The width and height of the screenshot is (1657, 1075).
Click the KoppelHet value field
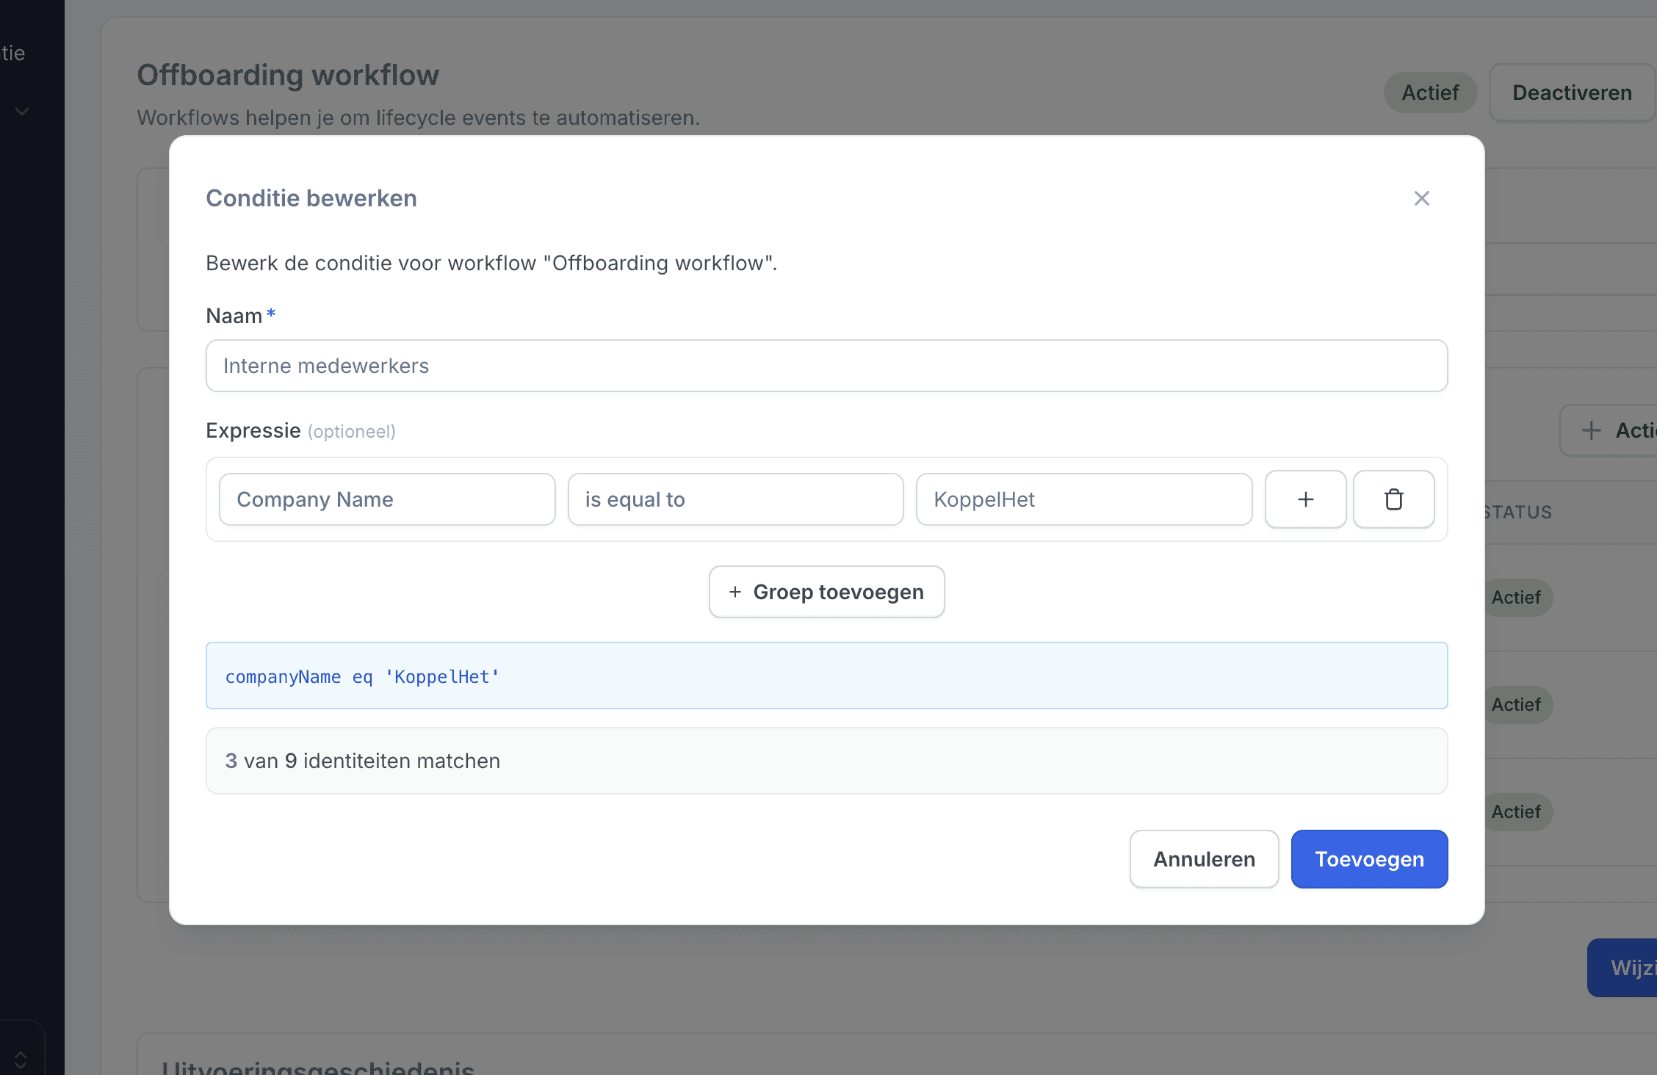point(1083,499)
